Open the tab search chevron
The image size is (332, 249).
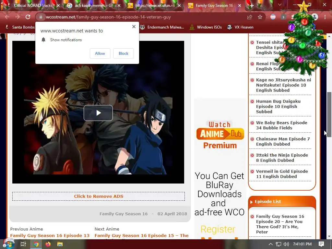280,5
